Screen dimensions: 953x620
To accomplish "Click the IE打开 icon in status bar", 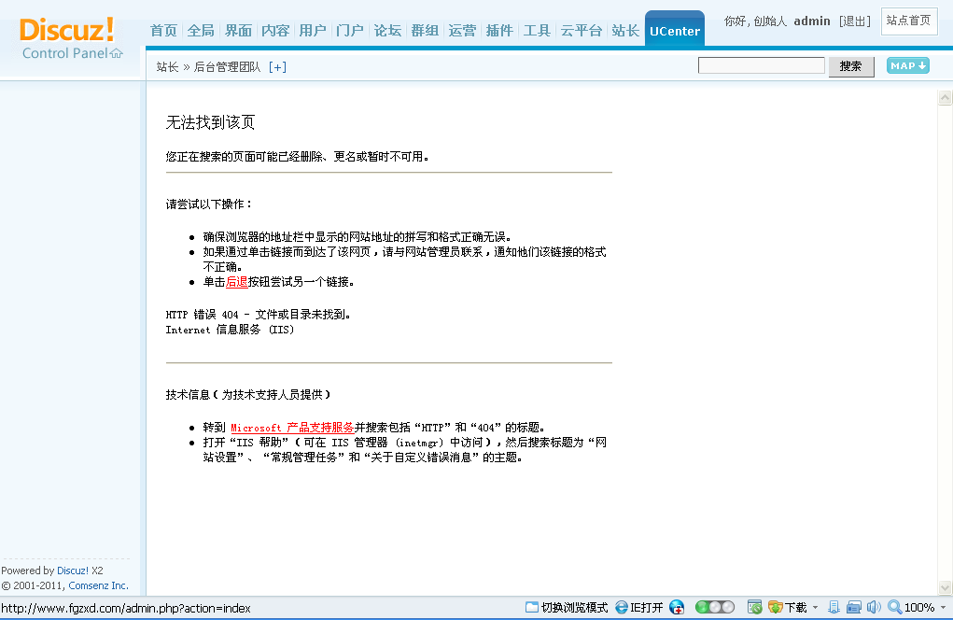I will [639, 607].
